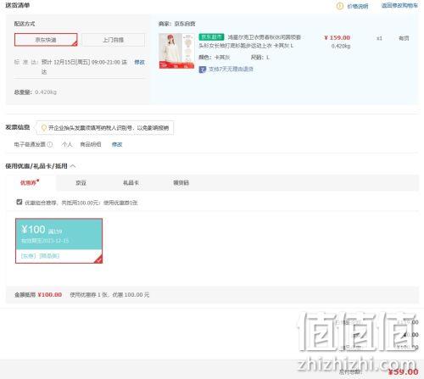Select the ¥100 coupon card

[59, 241]
